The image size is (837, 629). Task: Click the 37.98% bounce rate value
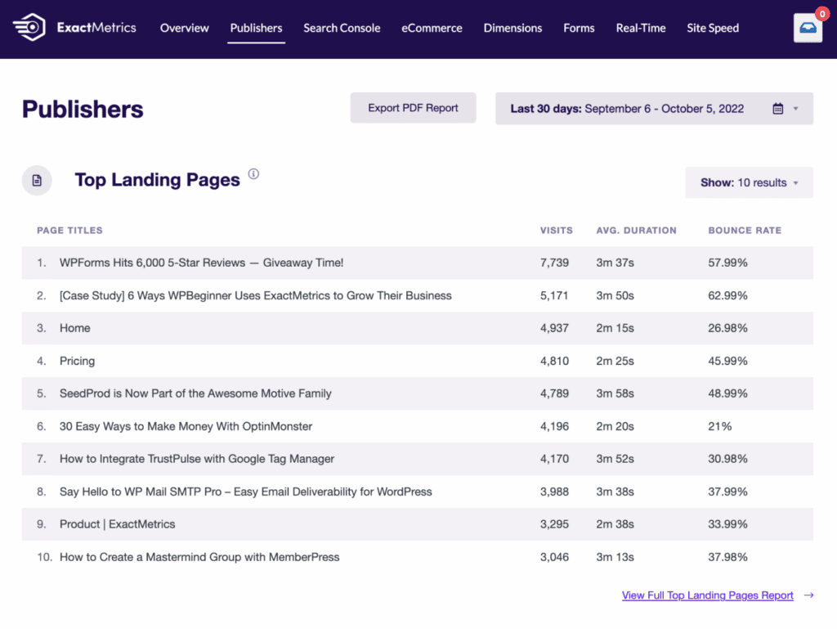[x=727, y=557]
